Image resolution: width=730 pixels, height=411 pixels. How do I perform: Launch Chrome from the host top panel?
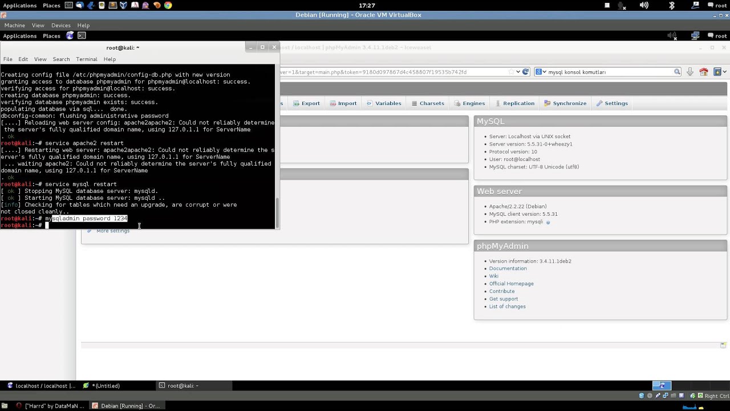pos(168,5)
